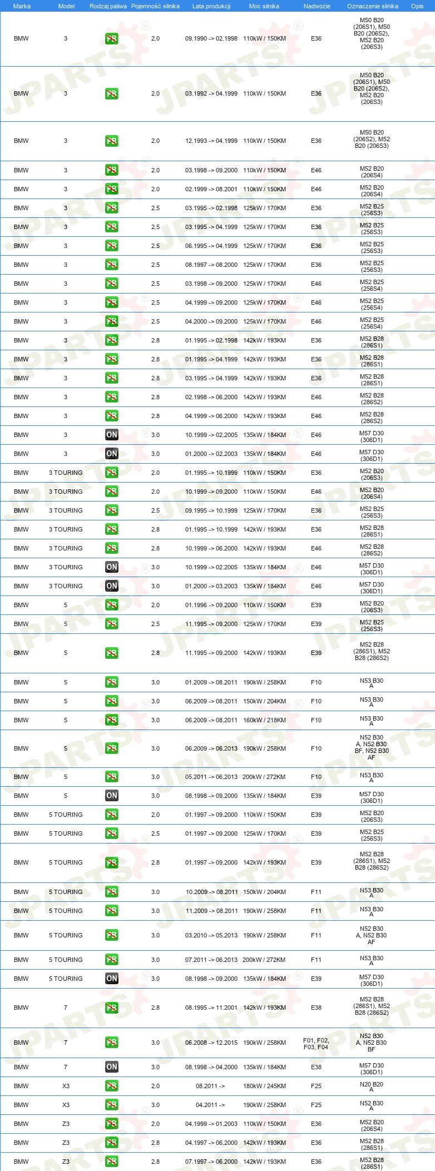The height and width of the screenshot is (1171, 435).
Task: Select the date cell 07.2011 -> 06.2013
Action: [211, 960]
